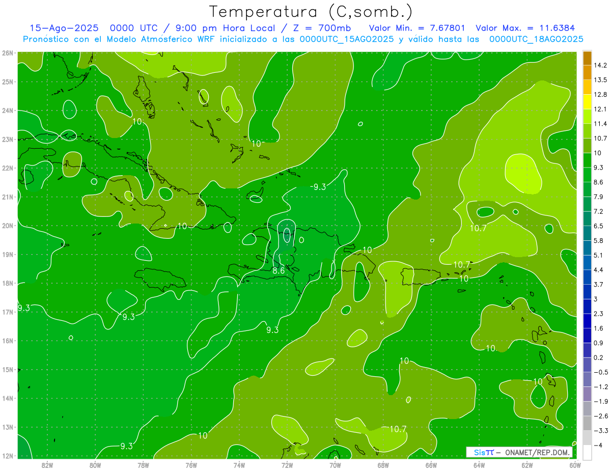The image size is (611, 472).
Task: Click the '82W' longitude axis label
Action: (x=47, y=465)
